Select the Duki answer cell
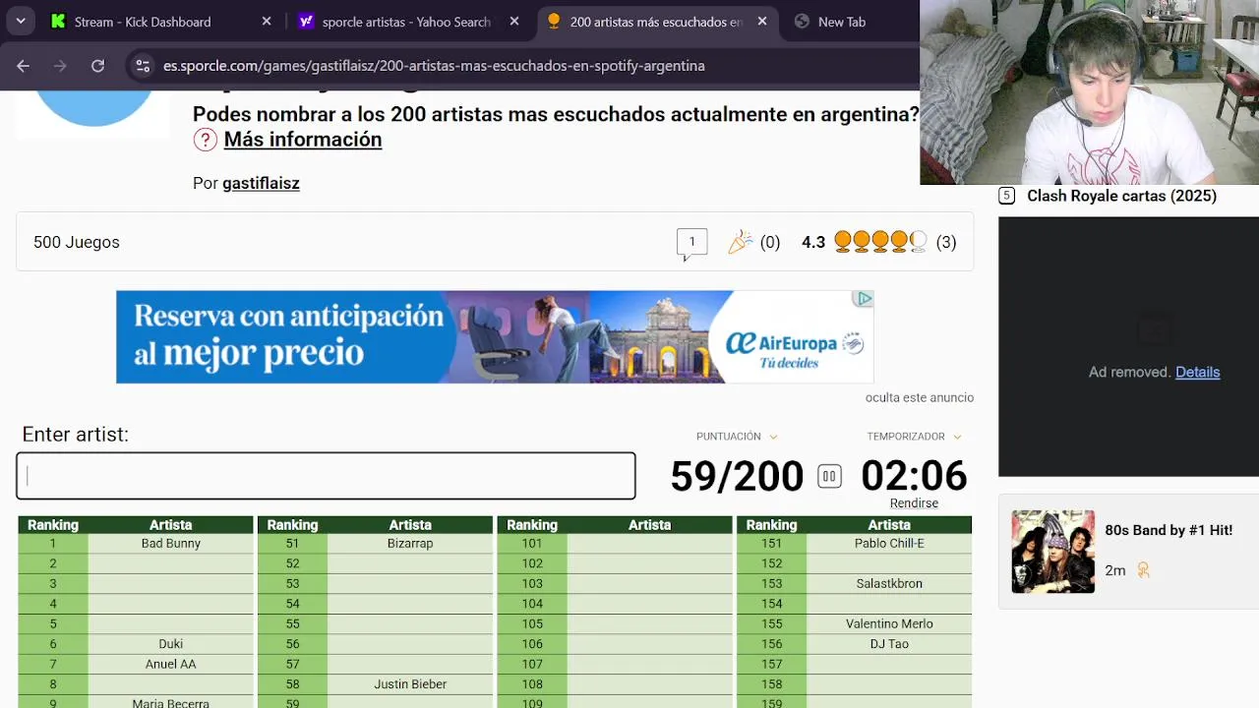This screenshot has width=1259, height=708. coord(171,644)
